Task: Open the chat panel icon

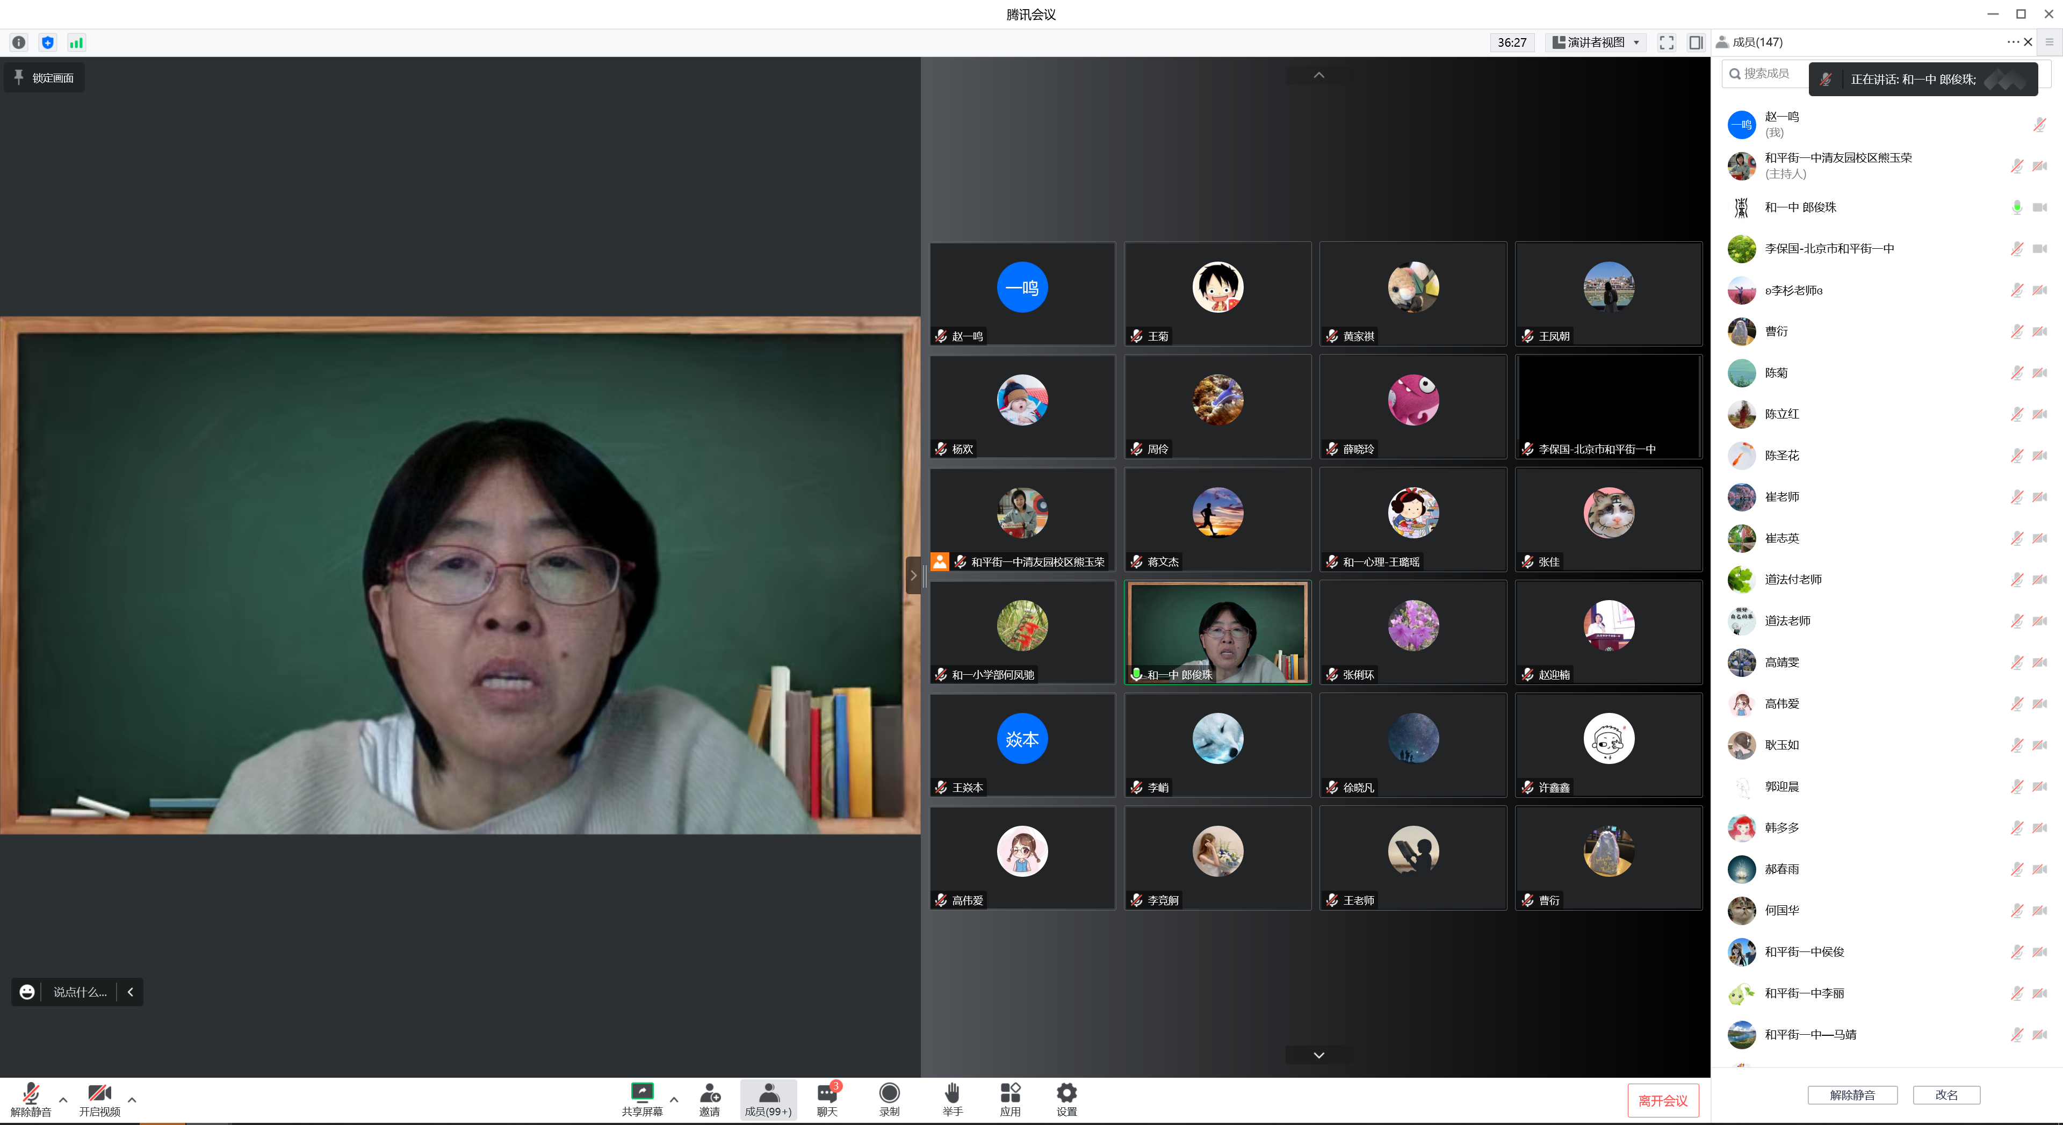Action: [826, 1094]
